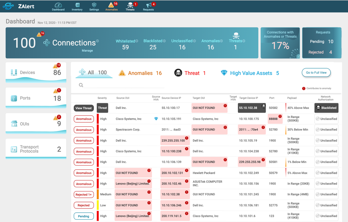This screenshot has width=348, height=222.
Task: Click the Pending 10 requests entry
Action: tap(322, 41)
